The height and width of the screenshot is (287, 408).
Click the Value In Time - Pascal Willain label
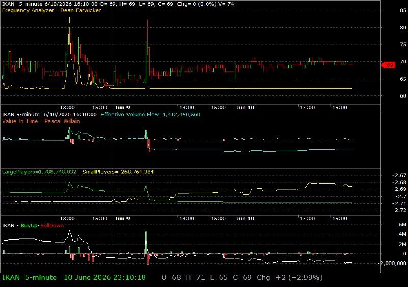click(x=41, y=121)
